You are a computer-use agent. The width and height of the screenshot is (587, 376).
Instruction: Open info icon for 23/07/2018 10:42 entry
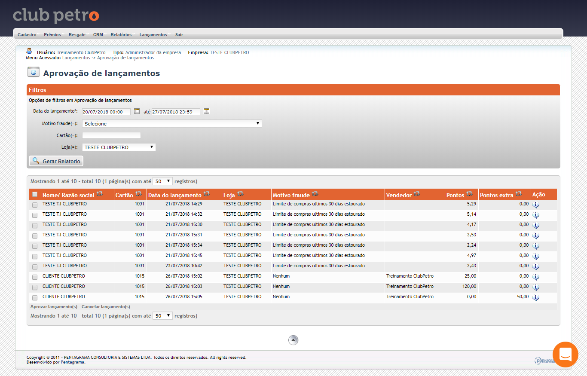point(536,266)
